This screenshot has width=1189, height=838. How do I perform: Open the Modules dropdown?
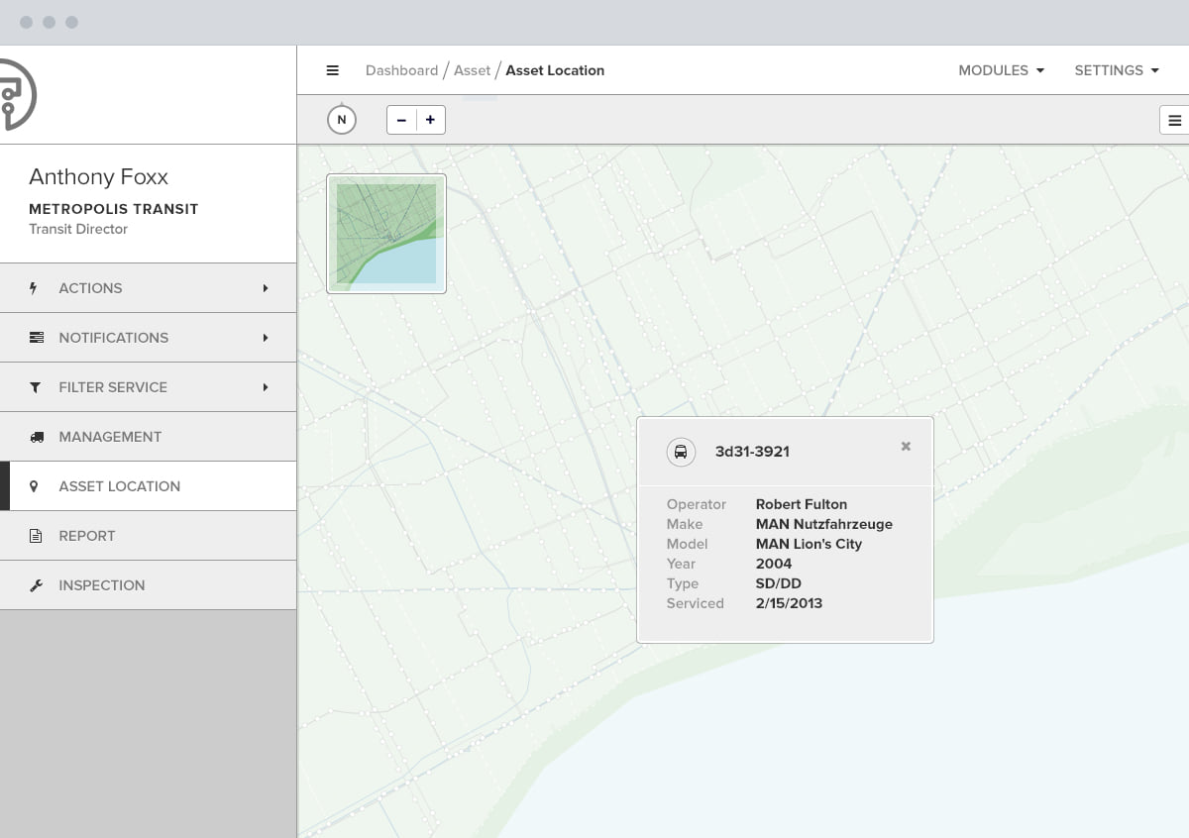1001,70
